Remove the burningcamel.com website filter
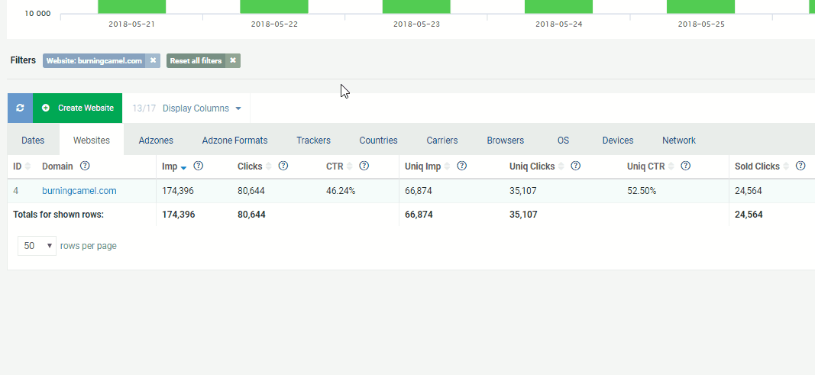The width and height of the screenshot is (815, 375). 153,61
